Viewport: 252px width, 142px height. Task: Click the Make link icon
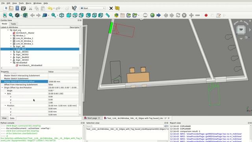tap(129, 15)
